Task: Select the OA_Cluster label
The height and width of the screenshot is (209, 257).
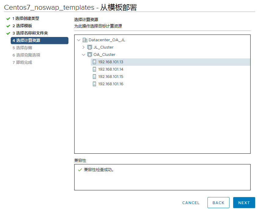Action: click(105, 55)
